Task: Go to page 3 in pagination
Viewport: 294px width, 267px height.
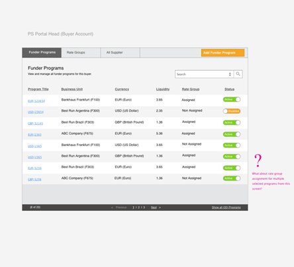Action: pyautogui.click(x=144, y=208)
